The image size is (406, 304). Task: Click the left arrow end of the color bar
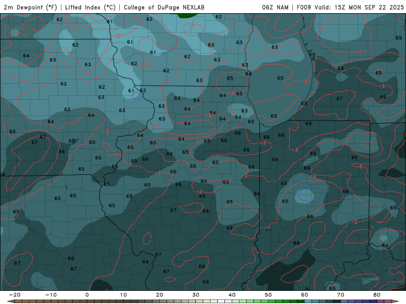10,301
